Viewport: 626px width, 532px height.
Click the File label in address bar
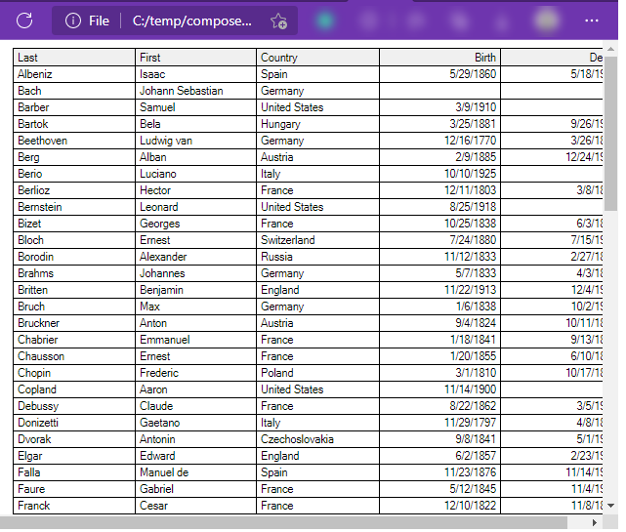point(99,20)
